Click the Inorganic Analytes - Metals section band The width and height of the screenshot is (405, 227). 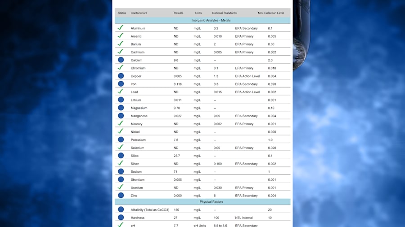coord(203,20)
